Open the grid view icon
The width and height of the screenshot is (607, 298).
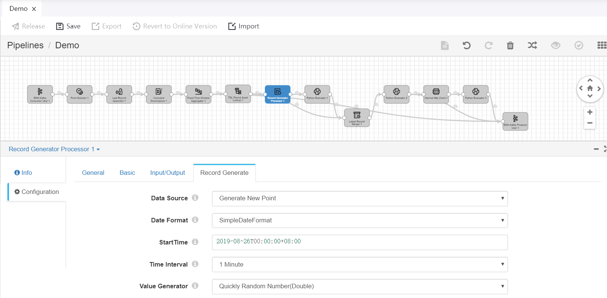point(601,45)
